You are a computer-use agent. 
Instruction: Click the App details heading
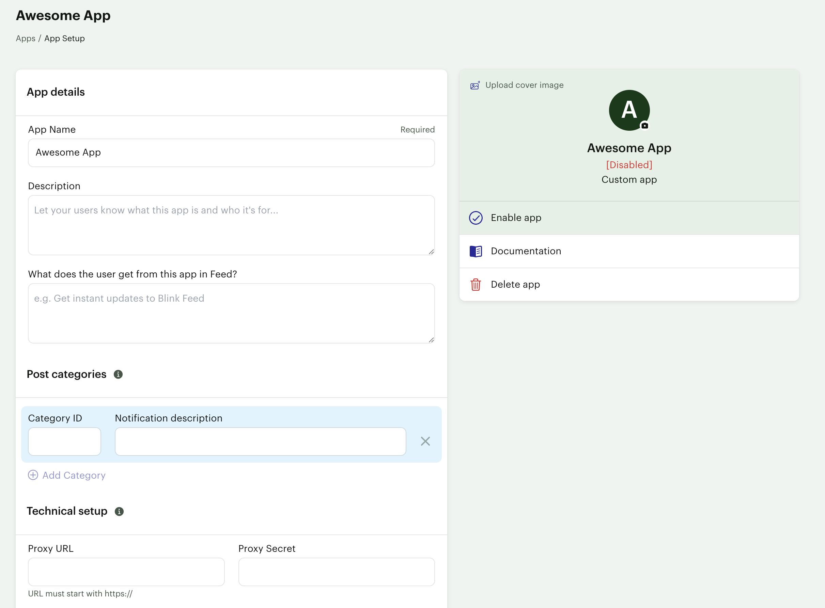pyautogui.click(x=56, y=92)
